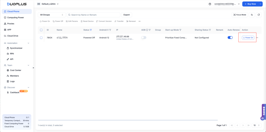
Task: Click the Buy Now button
Action: coord(250,4)
